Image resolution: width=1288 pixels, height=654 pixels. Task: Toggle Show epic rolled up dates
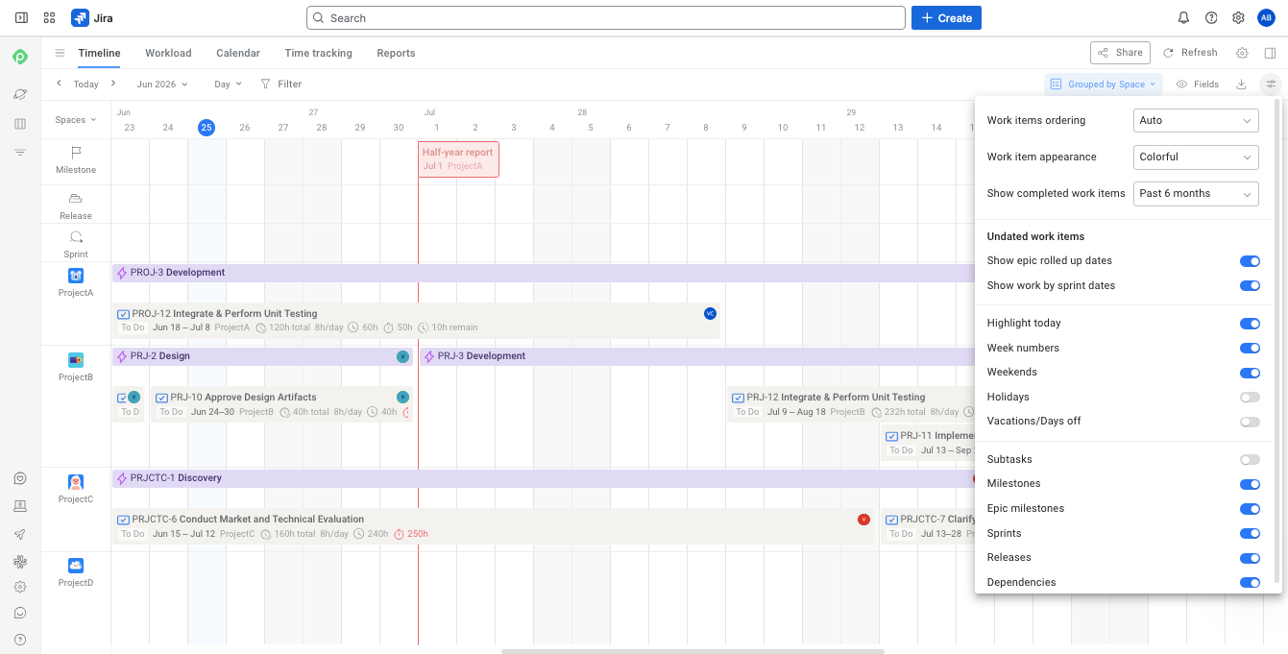[1250, 261]
